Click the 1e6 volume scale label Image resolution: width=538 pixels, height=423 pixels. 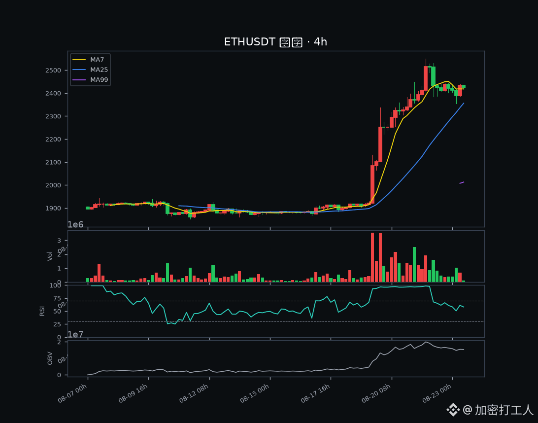click(75, 224)
